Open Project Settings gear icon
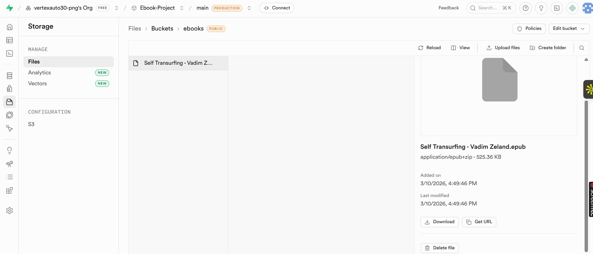The image size is (593, 254). click(10, 211)
